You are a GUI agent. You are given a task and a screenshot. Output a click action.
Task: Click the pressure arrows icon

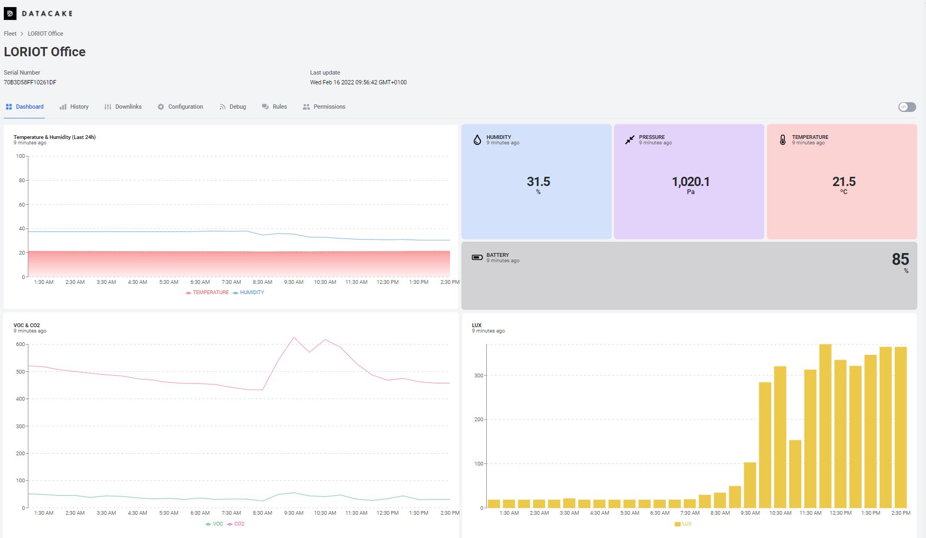[630, 140]
